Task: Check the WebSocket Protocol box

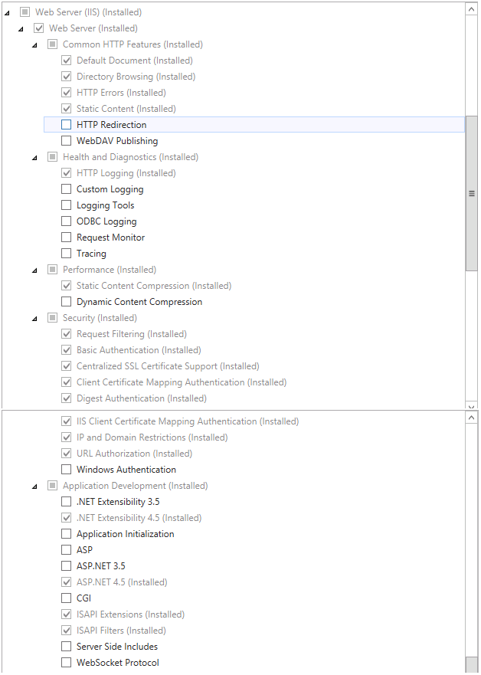Action: pos(67,663)
